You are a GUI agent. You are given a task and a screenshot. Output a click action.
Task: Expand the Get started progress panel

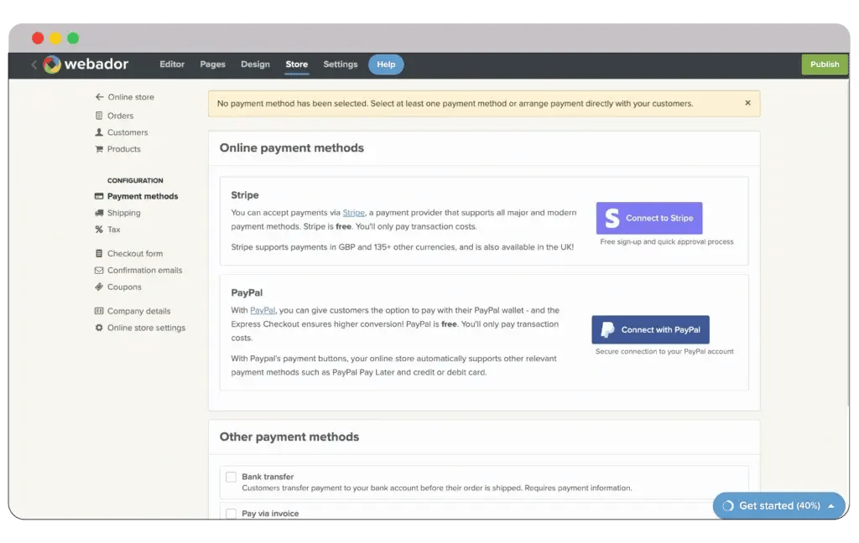830,506
